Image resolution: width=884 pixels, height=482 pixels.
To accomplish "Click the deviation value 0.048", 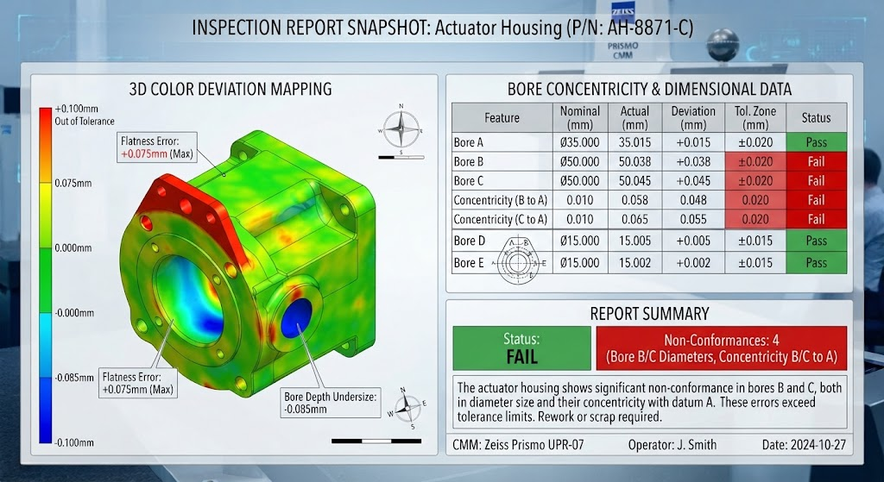I will click(693, 200).
